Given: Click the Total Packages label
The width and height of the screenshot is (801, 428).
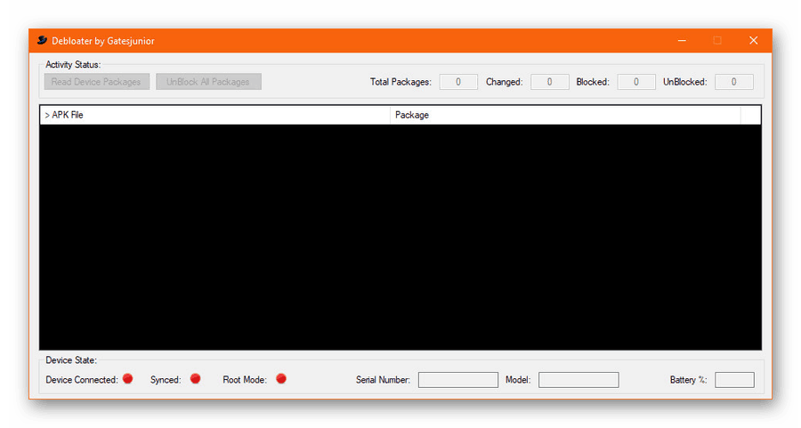Looking at the screenshot, I should click(x=400, y=82).
